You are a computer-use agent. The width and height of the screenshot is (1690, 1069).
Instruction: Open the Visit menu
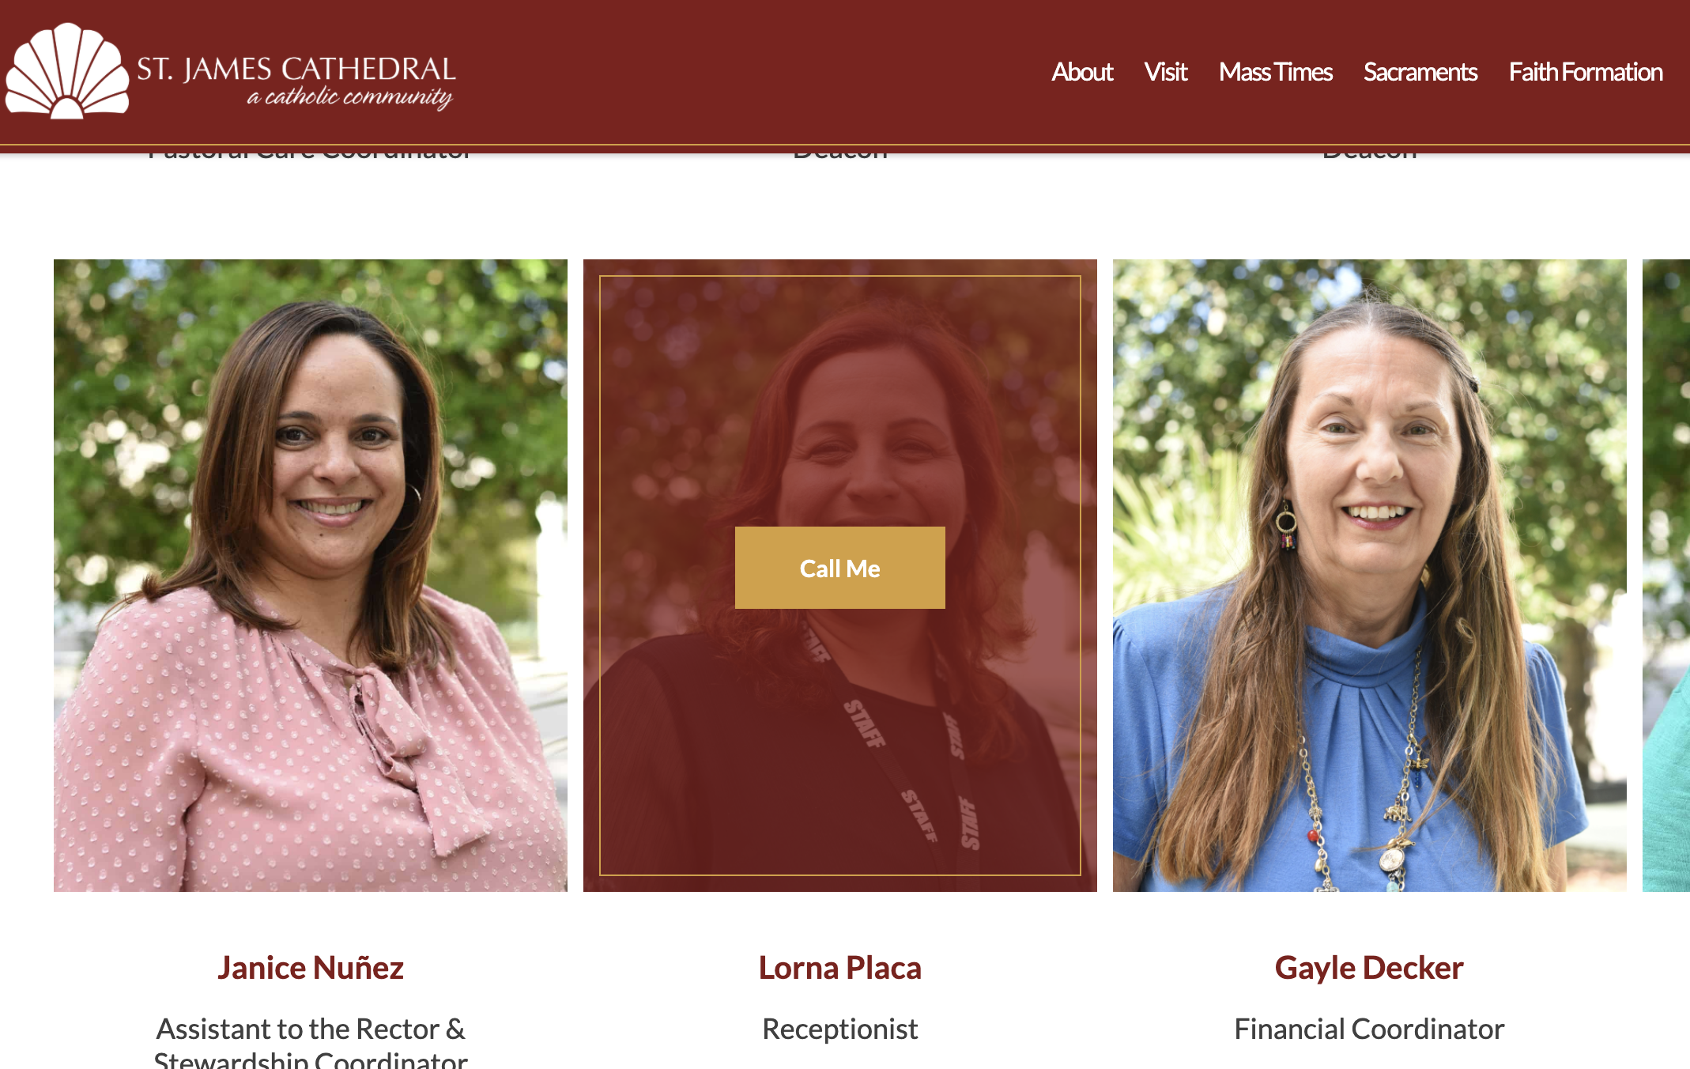point(1165,72)
